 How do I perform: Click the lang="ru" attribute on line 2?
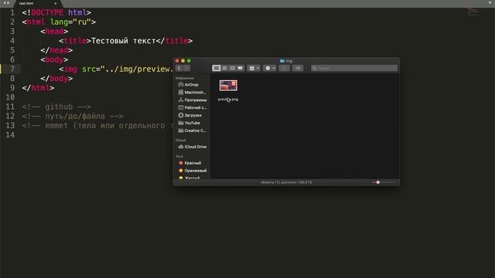(x=70, y=22)
